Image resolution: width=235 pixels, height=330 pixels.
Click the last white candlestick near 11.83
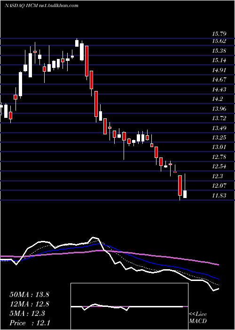tap(185, 194)
